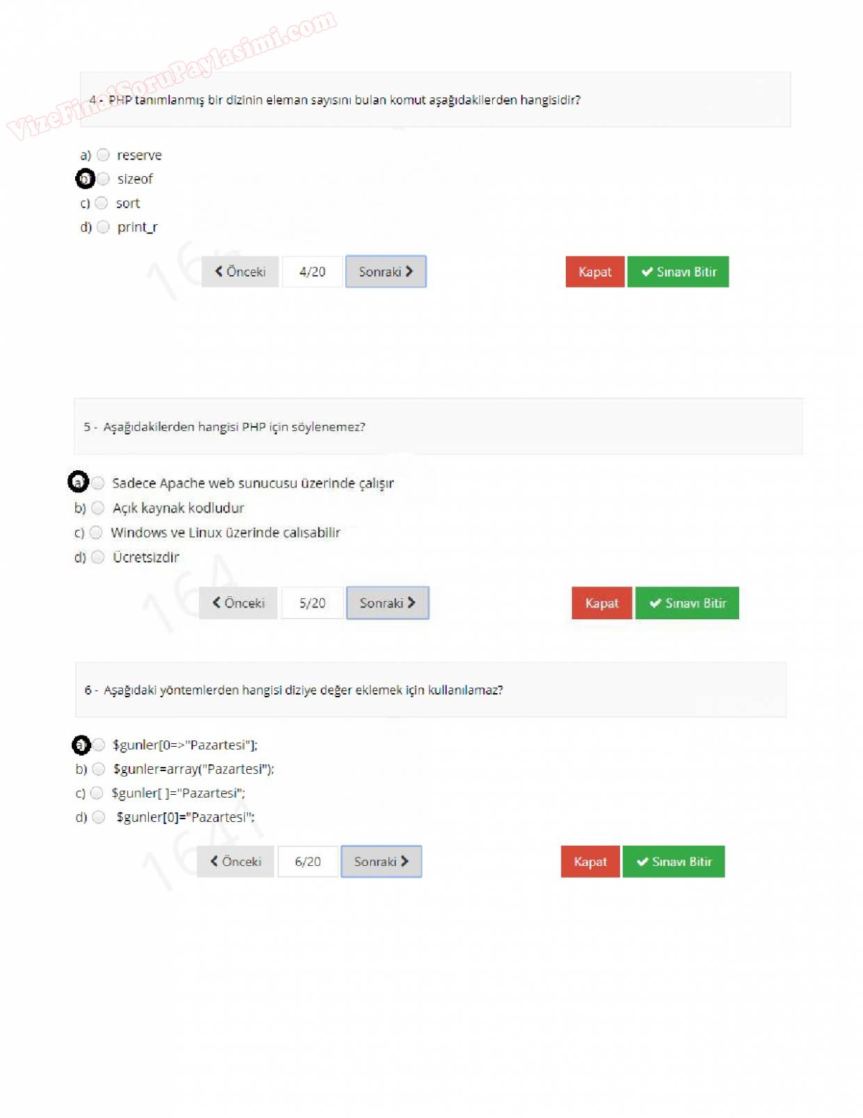Select the 'sort' answer option

102,203
